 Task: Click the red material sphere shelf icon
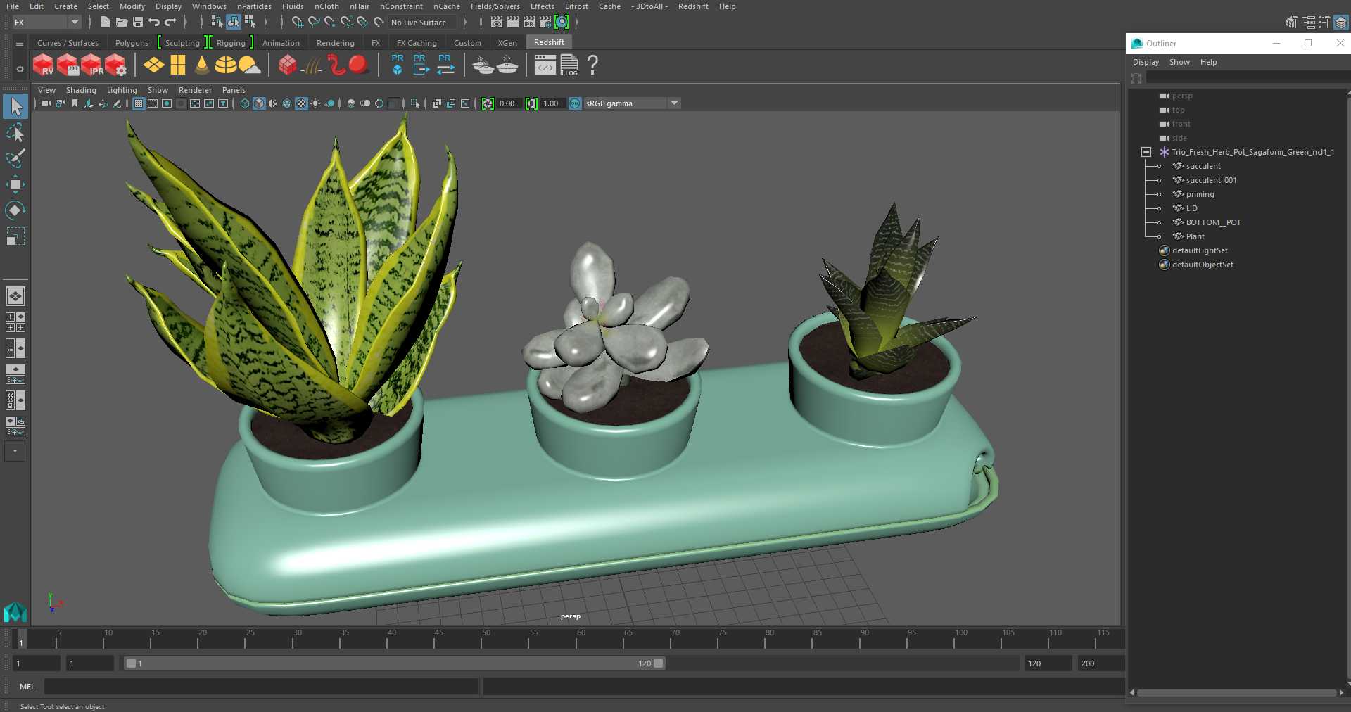coord(359,65)
